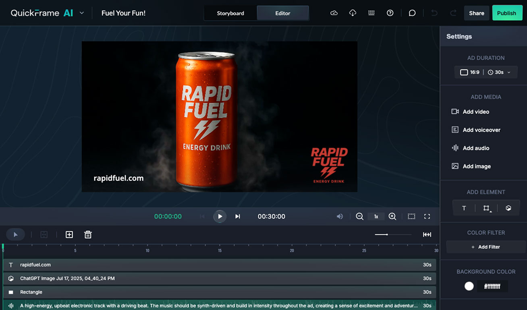Add a text element with T icon

point(464,208)
